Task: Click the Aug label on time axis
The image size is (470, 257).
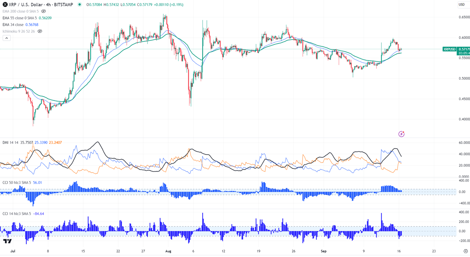Action: 168,251
